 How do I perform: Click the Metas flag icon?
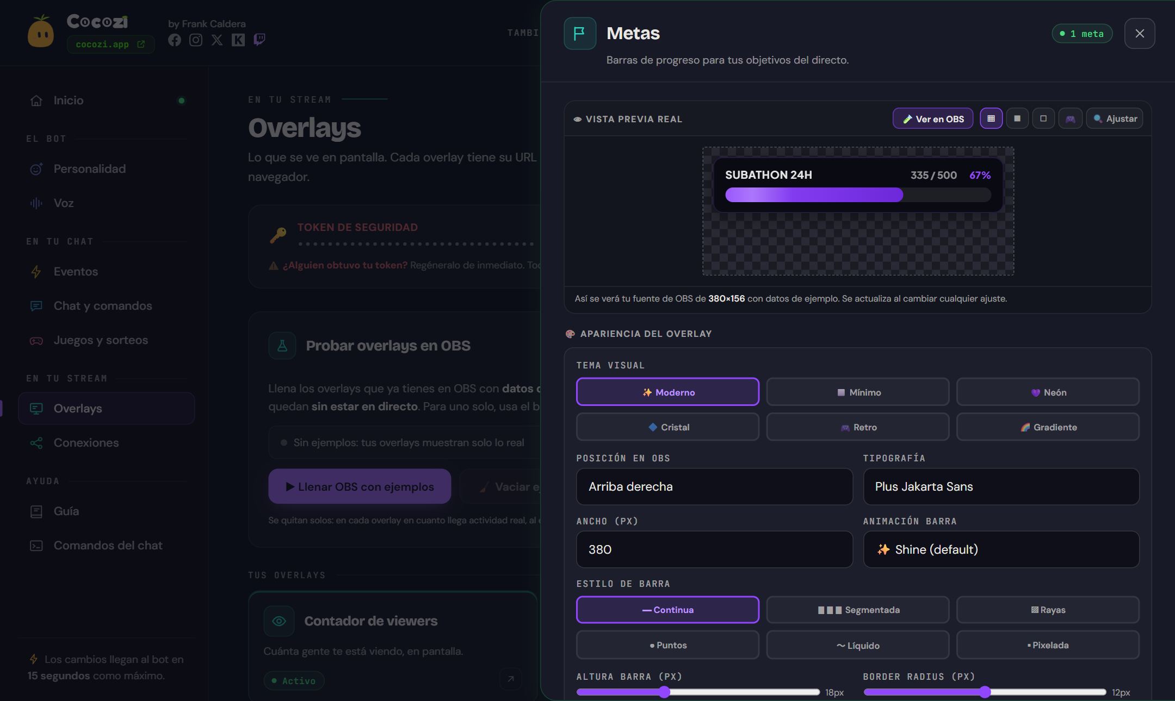580,33
